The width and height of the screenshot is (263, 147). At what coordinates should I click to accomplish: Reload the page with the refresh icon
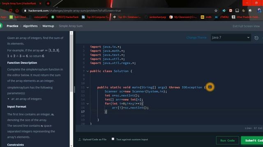pos(11,11)
